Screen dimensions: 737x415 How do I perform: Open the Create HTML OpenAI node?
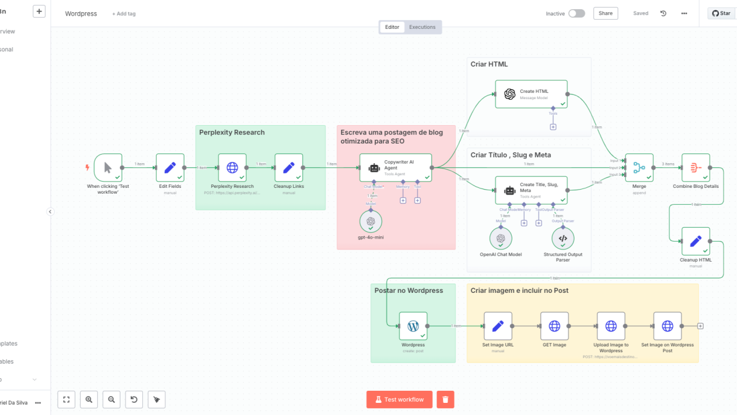(x=531, y=94)
